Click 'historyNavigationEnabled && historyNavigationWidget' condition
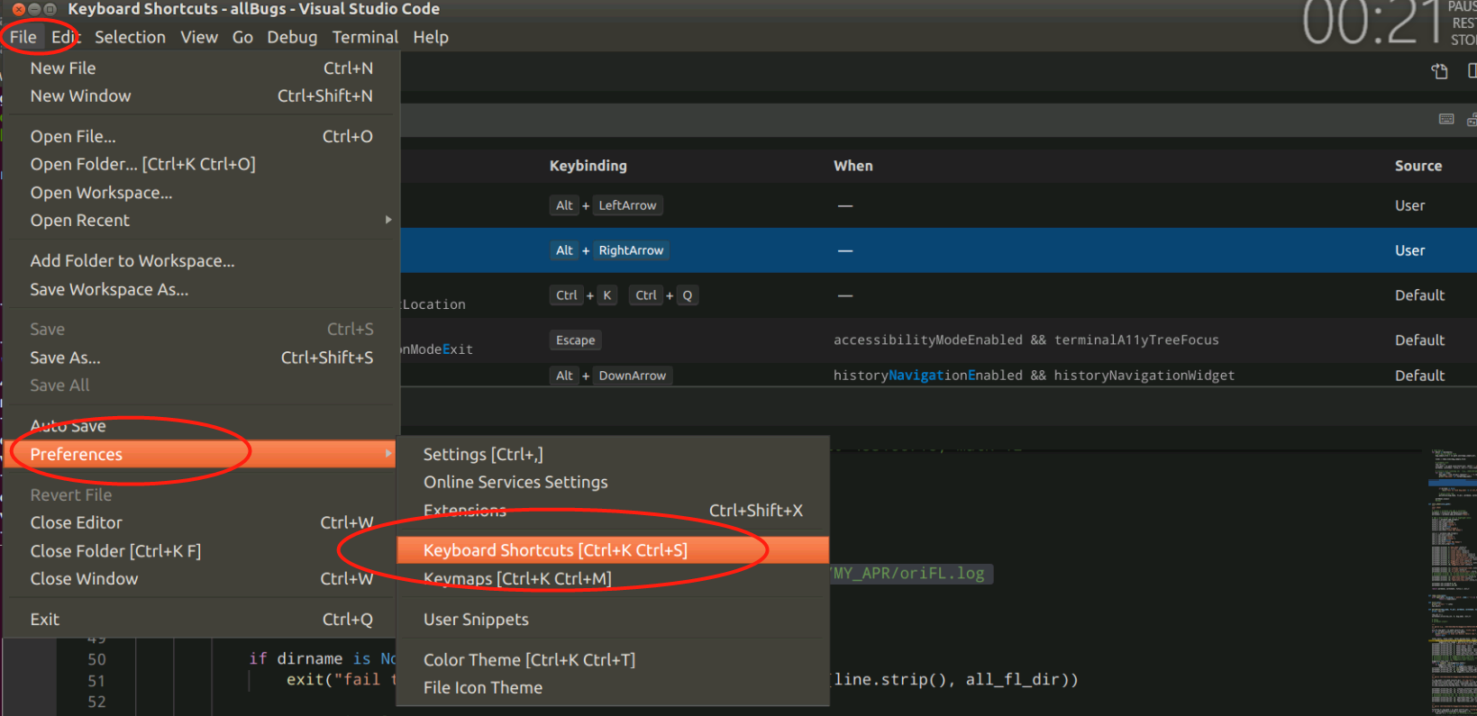This screenshot has height=716, width=1477. point(1034,376)
